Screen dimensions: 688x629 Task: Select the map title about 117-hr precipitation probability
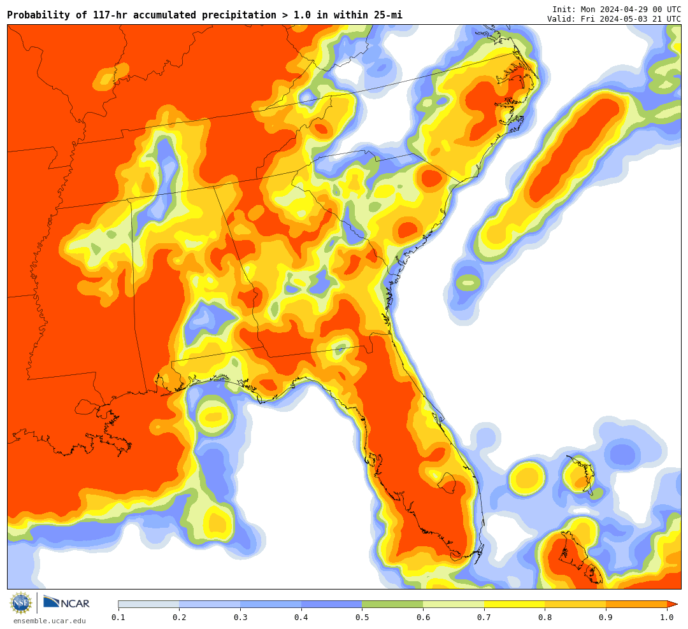pos(204,15)
